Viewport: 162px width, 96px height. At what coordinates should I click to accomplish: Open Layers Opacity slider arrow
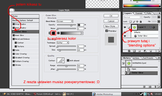[159, 17]
